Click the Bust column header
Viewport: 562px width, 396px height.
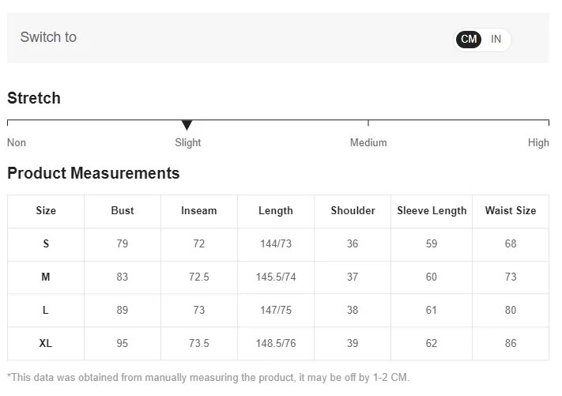coord(123,210)
